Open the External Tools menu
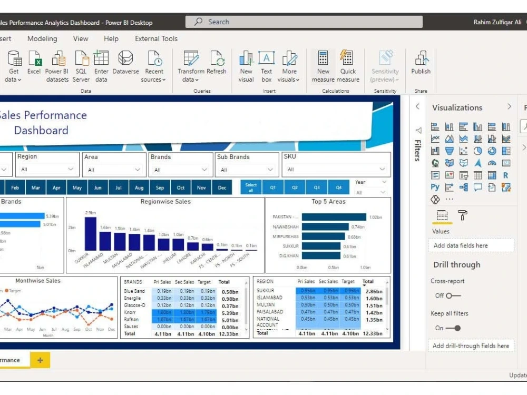Image resolution: width=527 pixels, height=395 pixels. click(x=155, y=38)
